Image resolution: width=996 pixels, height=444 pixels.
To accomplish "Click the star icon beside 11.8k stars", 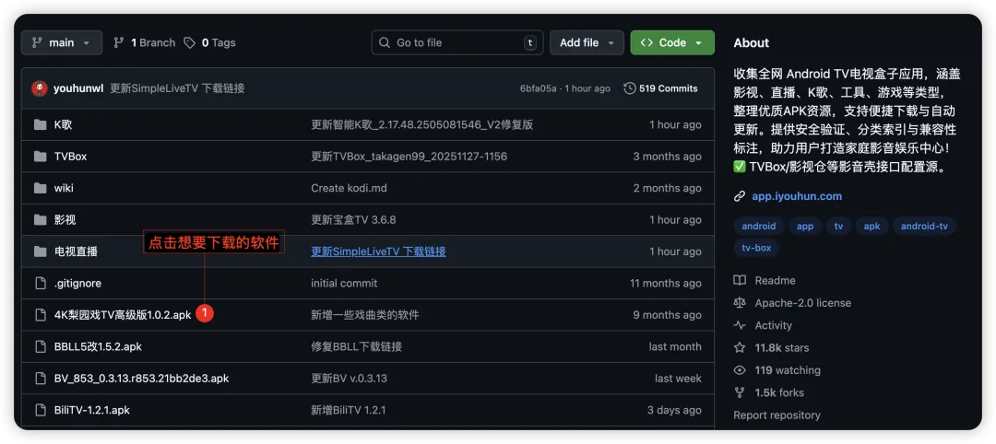I will (x=740, y=348).
